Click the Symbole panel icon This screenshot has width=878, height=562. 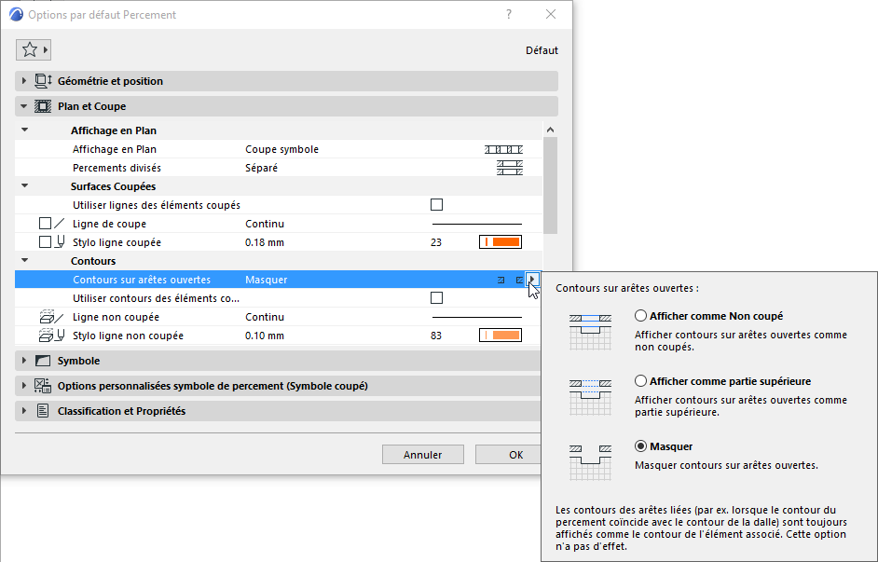coord(43,361)
